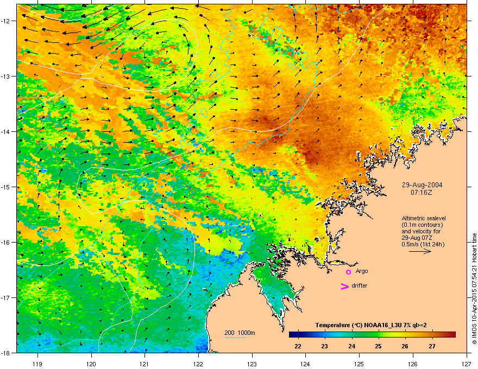Click the latitude axis label -13

tap(6, 76)
